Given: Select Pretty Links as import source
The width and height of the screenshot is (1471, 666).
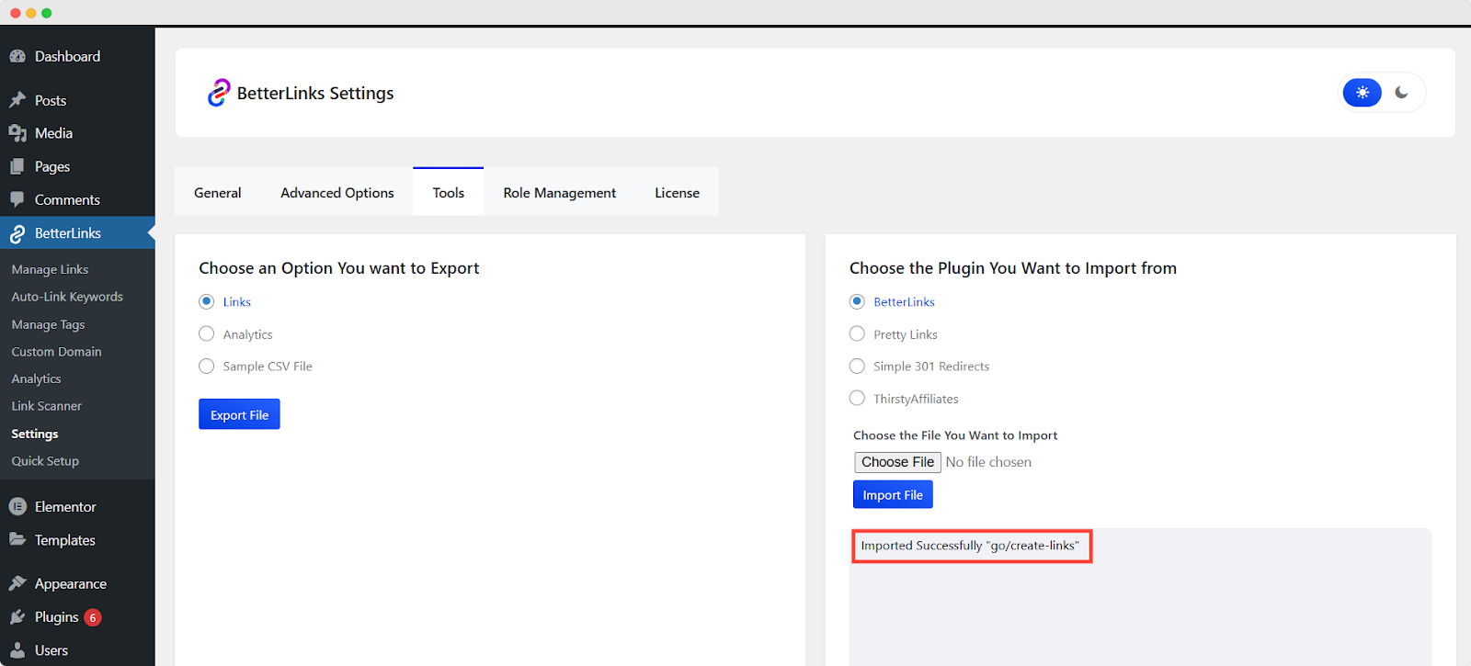Looking at the screenshot, I should tap(857, 333).
